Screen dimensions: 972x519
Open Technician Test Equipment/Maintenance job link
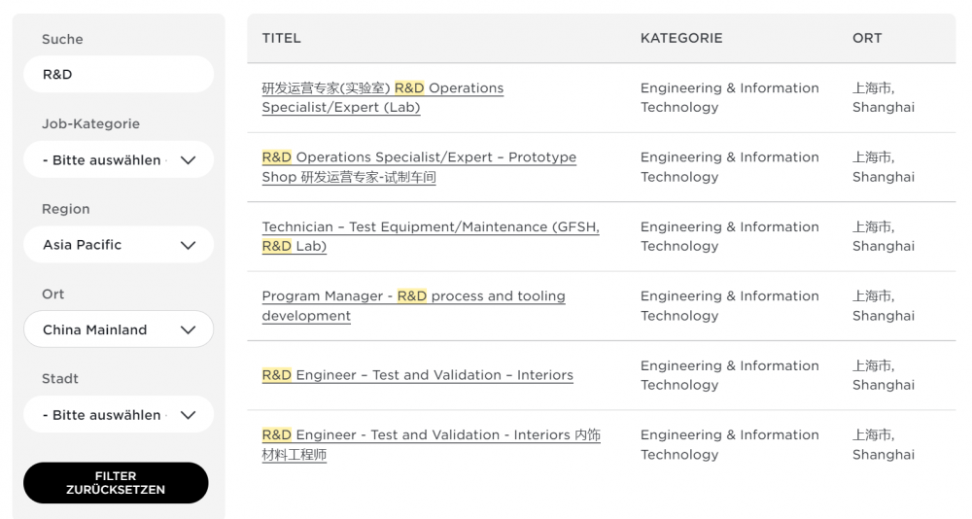[430, 236]
